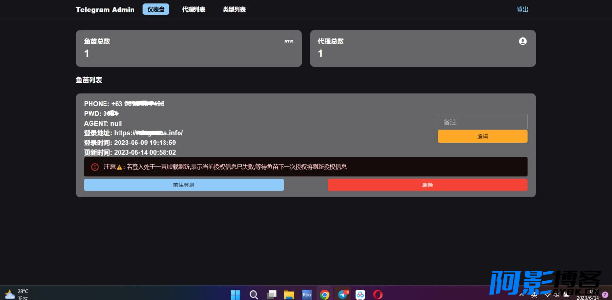Click the PHONE line starting +63
The width and height of the screenshot is (612, 300).
124,104
